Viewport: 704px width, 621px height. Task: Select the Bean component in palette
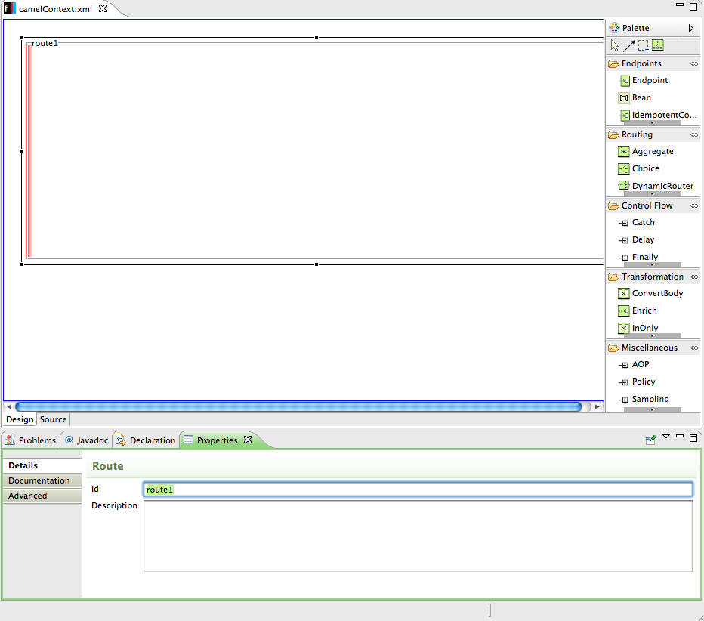(x=641, y=97)
